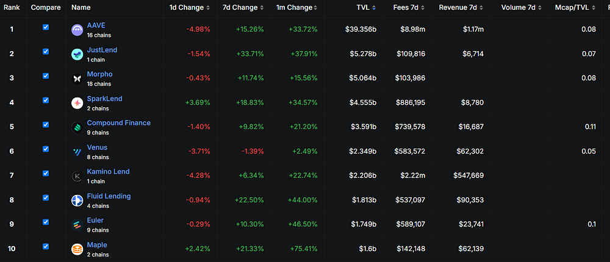Open the Compound Finance protocol link
Image resolution: width=610 pixels, height=262 pixels.
tap(119, 123)
